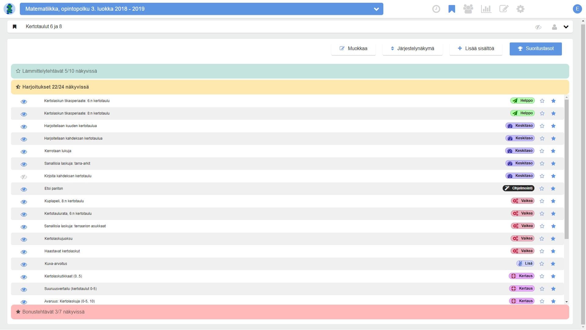
Task: Click the outline star for Etsi pariton
Action: (x=542, y=189)
